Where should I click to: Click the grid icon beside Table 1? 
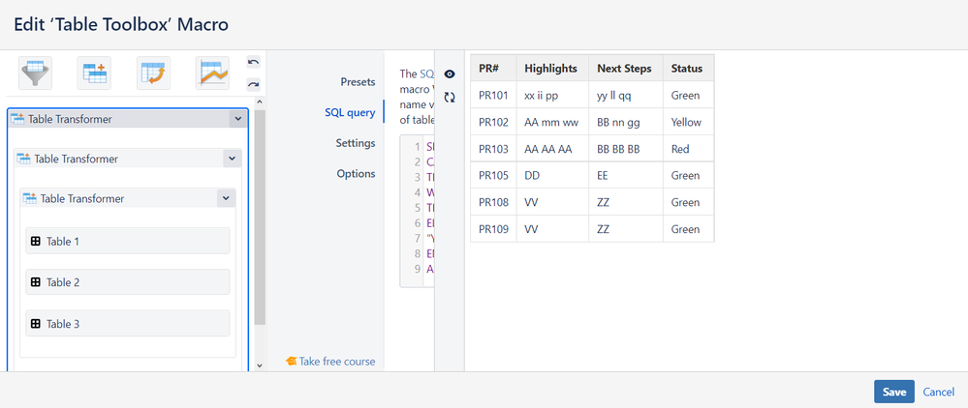pyautogui.click(x=36, y=242)
